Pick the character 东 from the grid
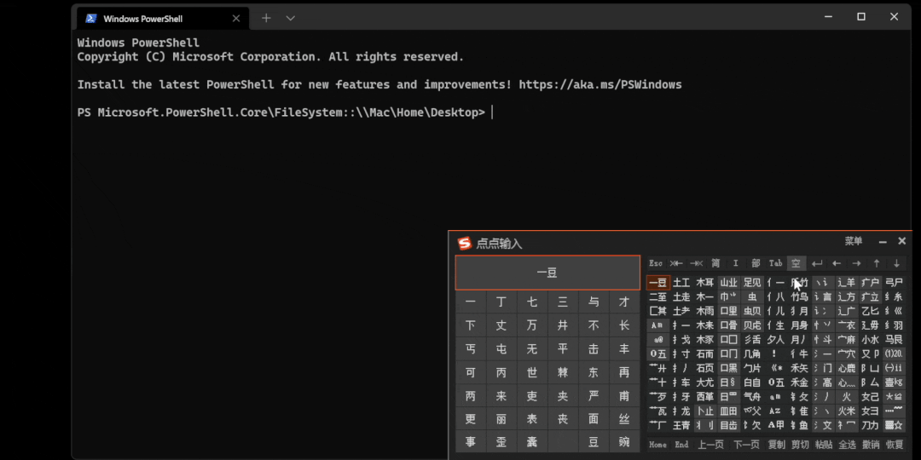The width and height of the screenshot is (921, 460). [594, 373]
